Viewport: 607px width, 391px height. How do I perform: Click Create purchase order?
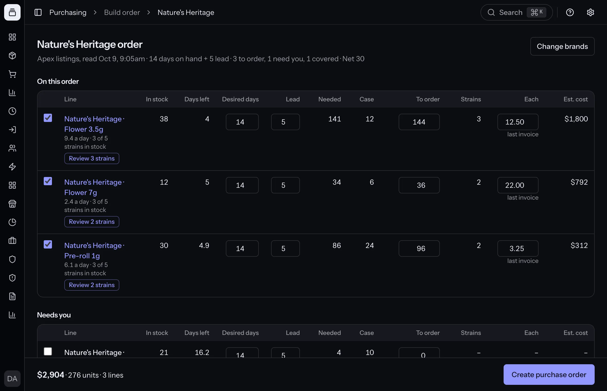click(549, 375)
